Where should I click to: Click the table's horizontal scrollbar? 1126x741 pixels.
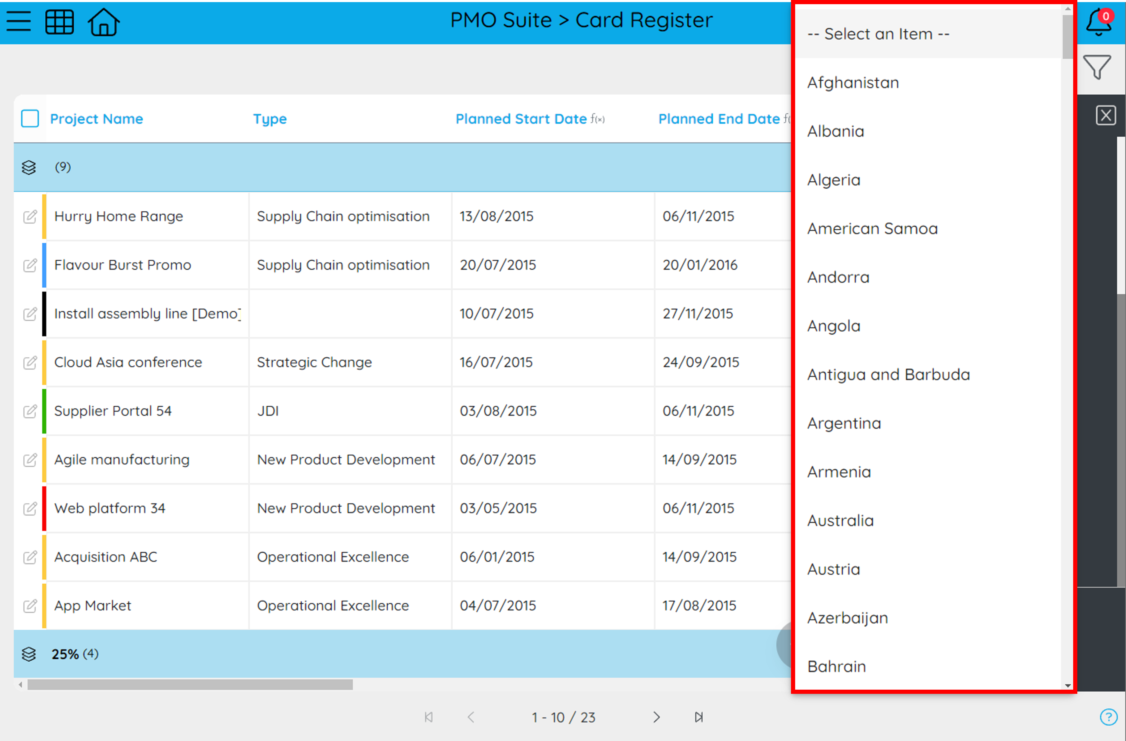190,685
